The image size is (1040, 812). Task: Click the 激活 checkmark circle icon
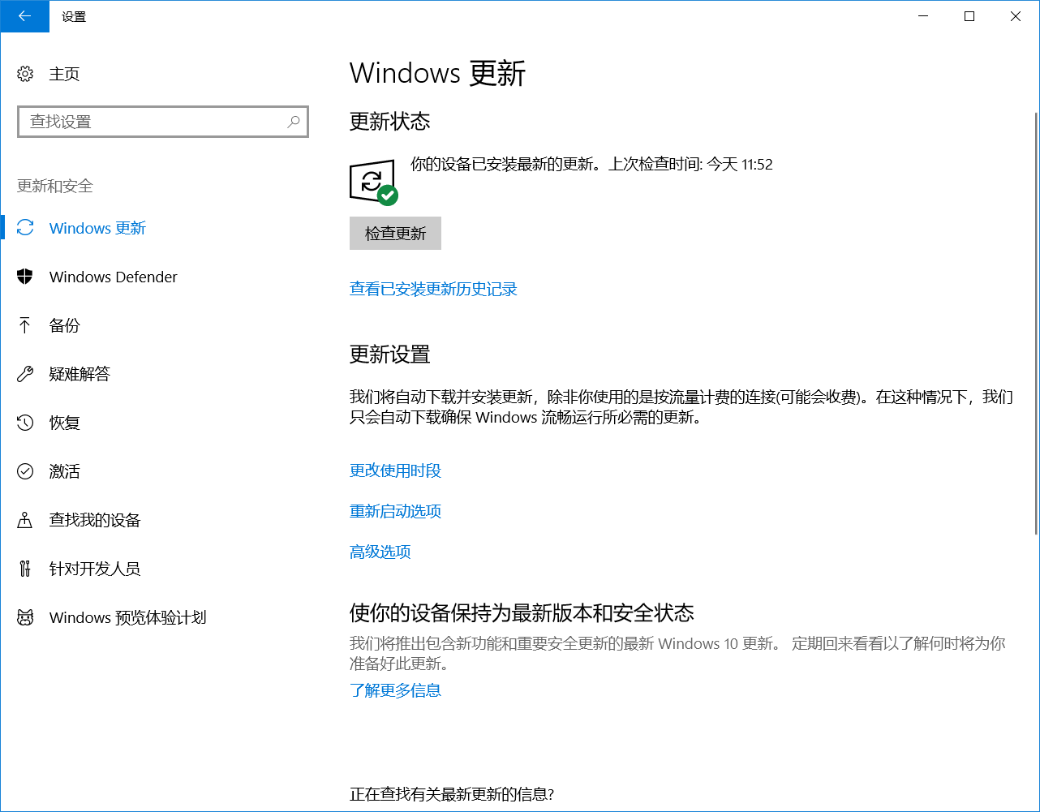tap(25, 471)
